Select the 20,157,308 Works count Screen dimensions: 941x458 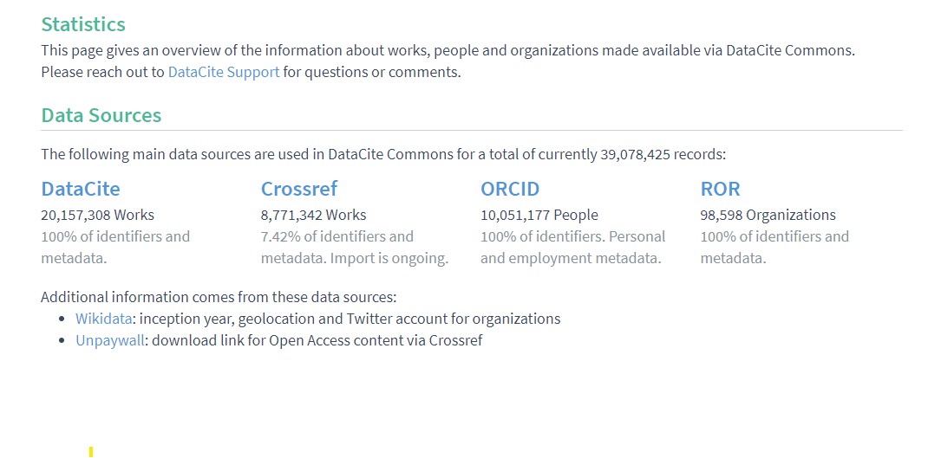(97, 215)
